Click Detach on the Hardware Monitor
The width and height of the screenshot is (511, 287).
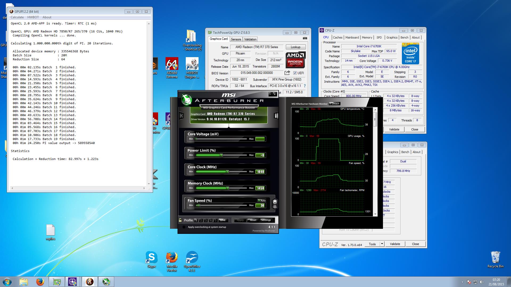335,104
